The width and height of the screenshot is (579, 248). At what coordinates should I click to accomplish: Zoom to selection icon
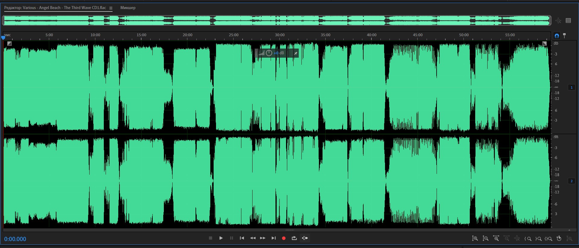pyautogui.click(x=549, y=239)
